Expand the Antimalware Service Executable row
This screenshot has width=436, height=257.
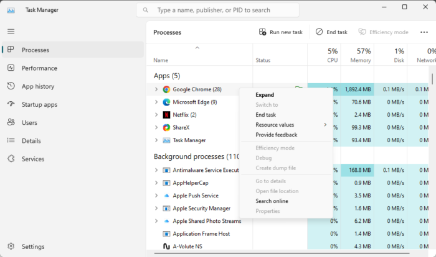156,170
